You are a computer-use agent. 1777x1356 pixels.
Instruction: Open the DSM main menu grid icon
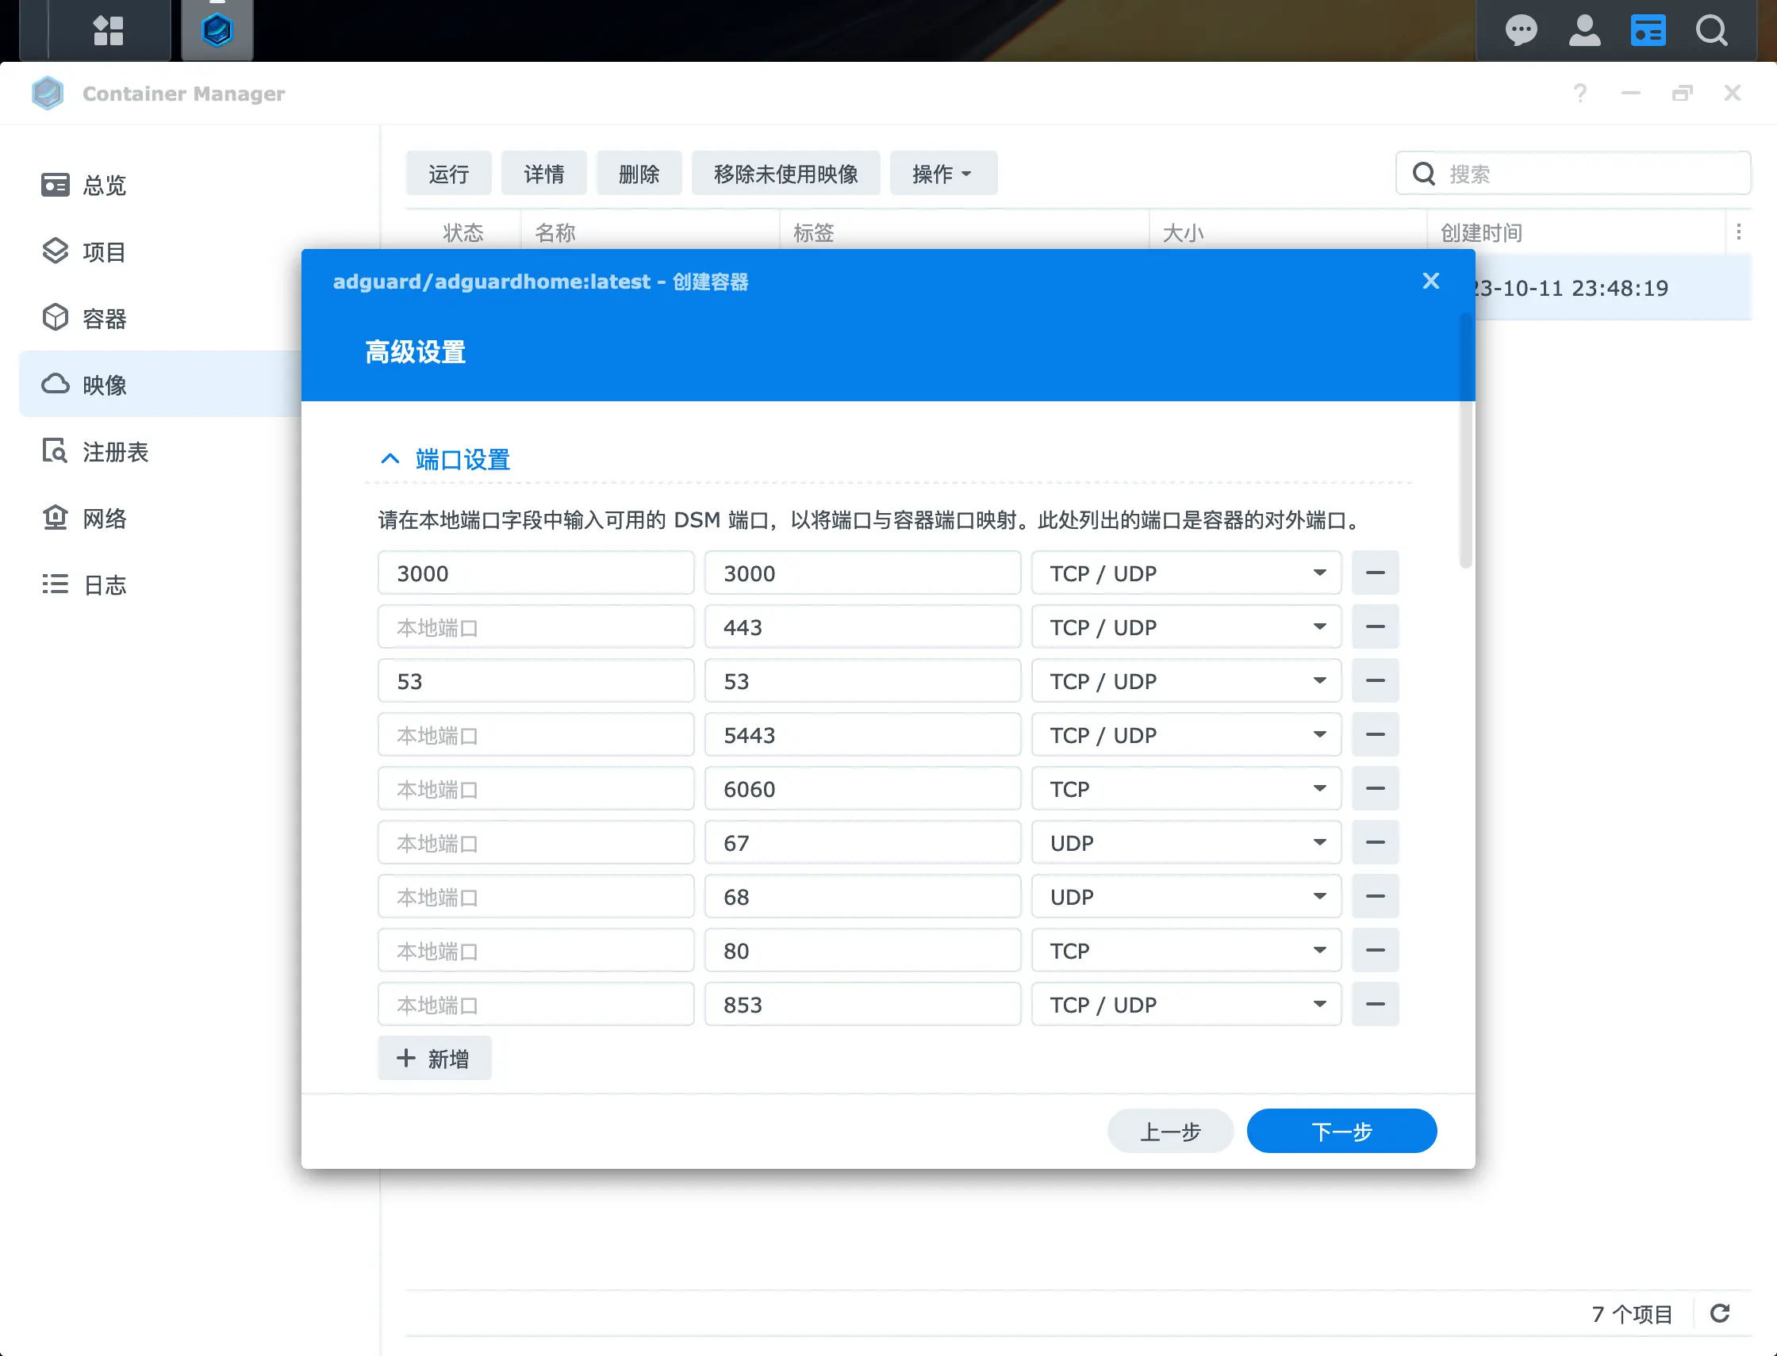click(x=108, y=31)
